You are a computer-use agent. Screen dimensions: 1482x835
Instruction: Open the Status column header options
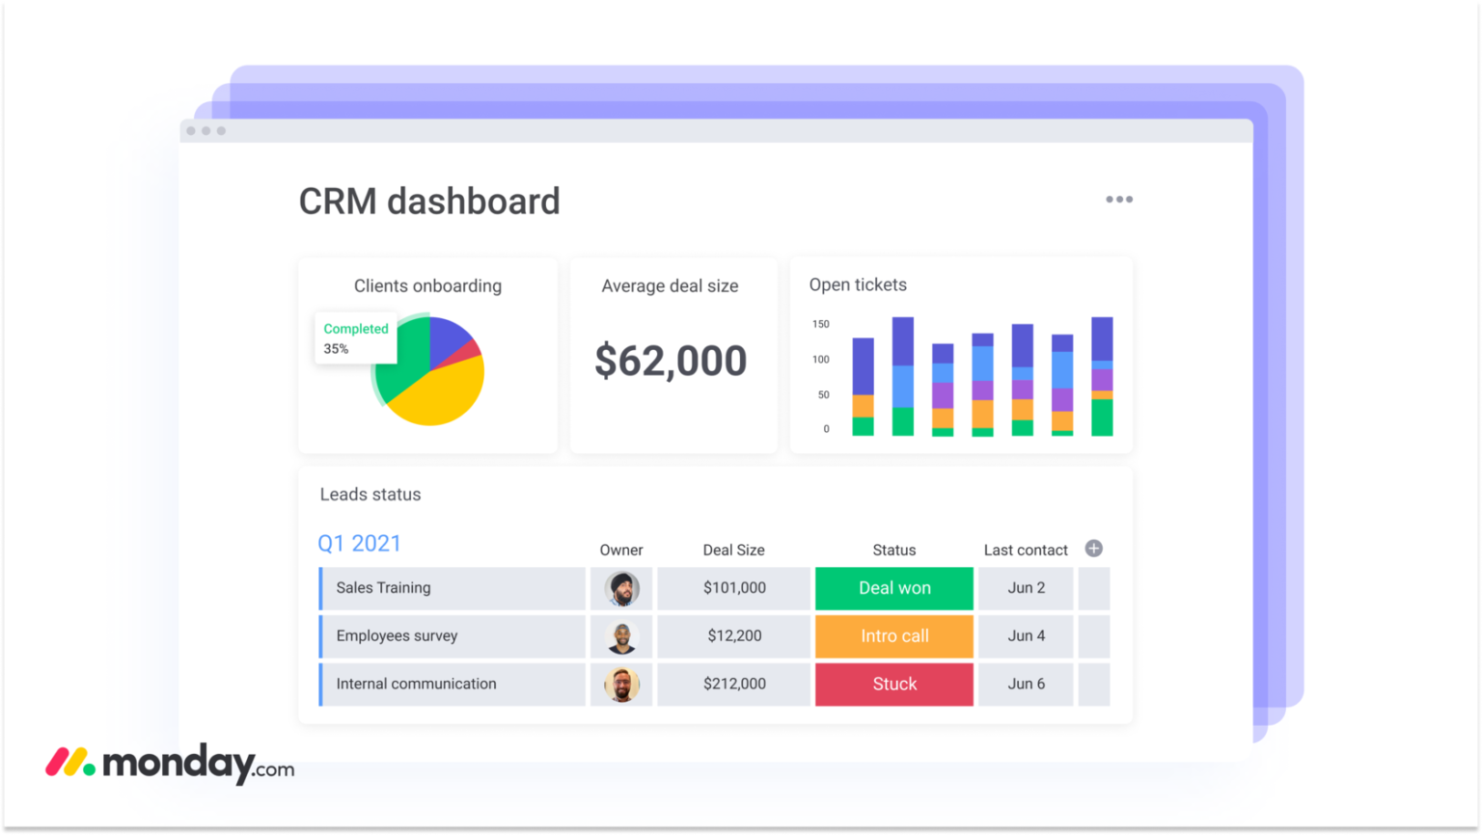point(892,550)
